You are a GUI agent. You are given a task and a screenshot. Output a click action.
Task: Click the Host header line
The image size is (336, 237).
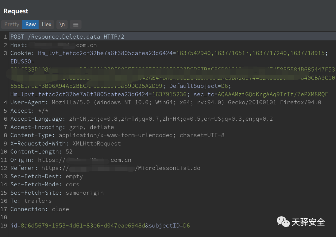tap(54, 45)
